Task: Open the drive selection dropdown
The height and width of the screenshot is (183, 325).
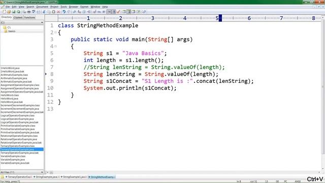Action: click(42, 22)
